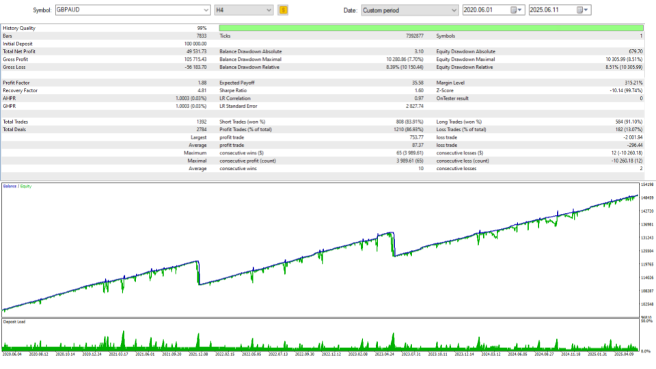Image resolution: width=656 pixels, height=369 pixels.
Task: Click the Balance legend label on chart
Action: coord(10,186)
